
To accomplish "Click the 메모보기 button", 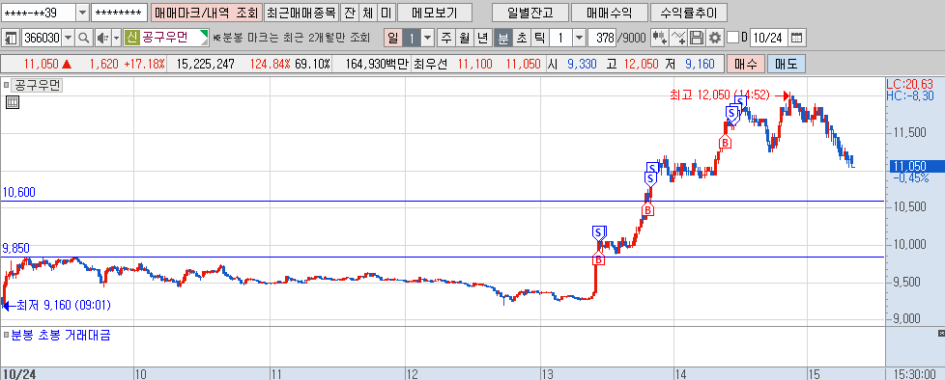I will pos(435,12).
